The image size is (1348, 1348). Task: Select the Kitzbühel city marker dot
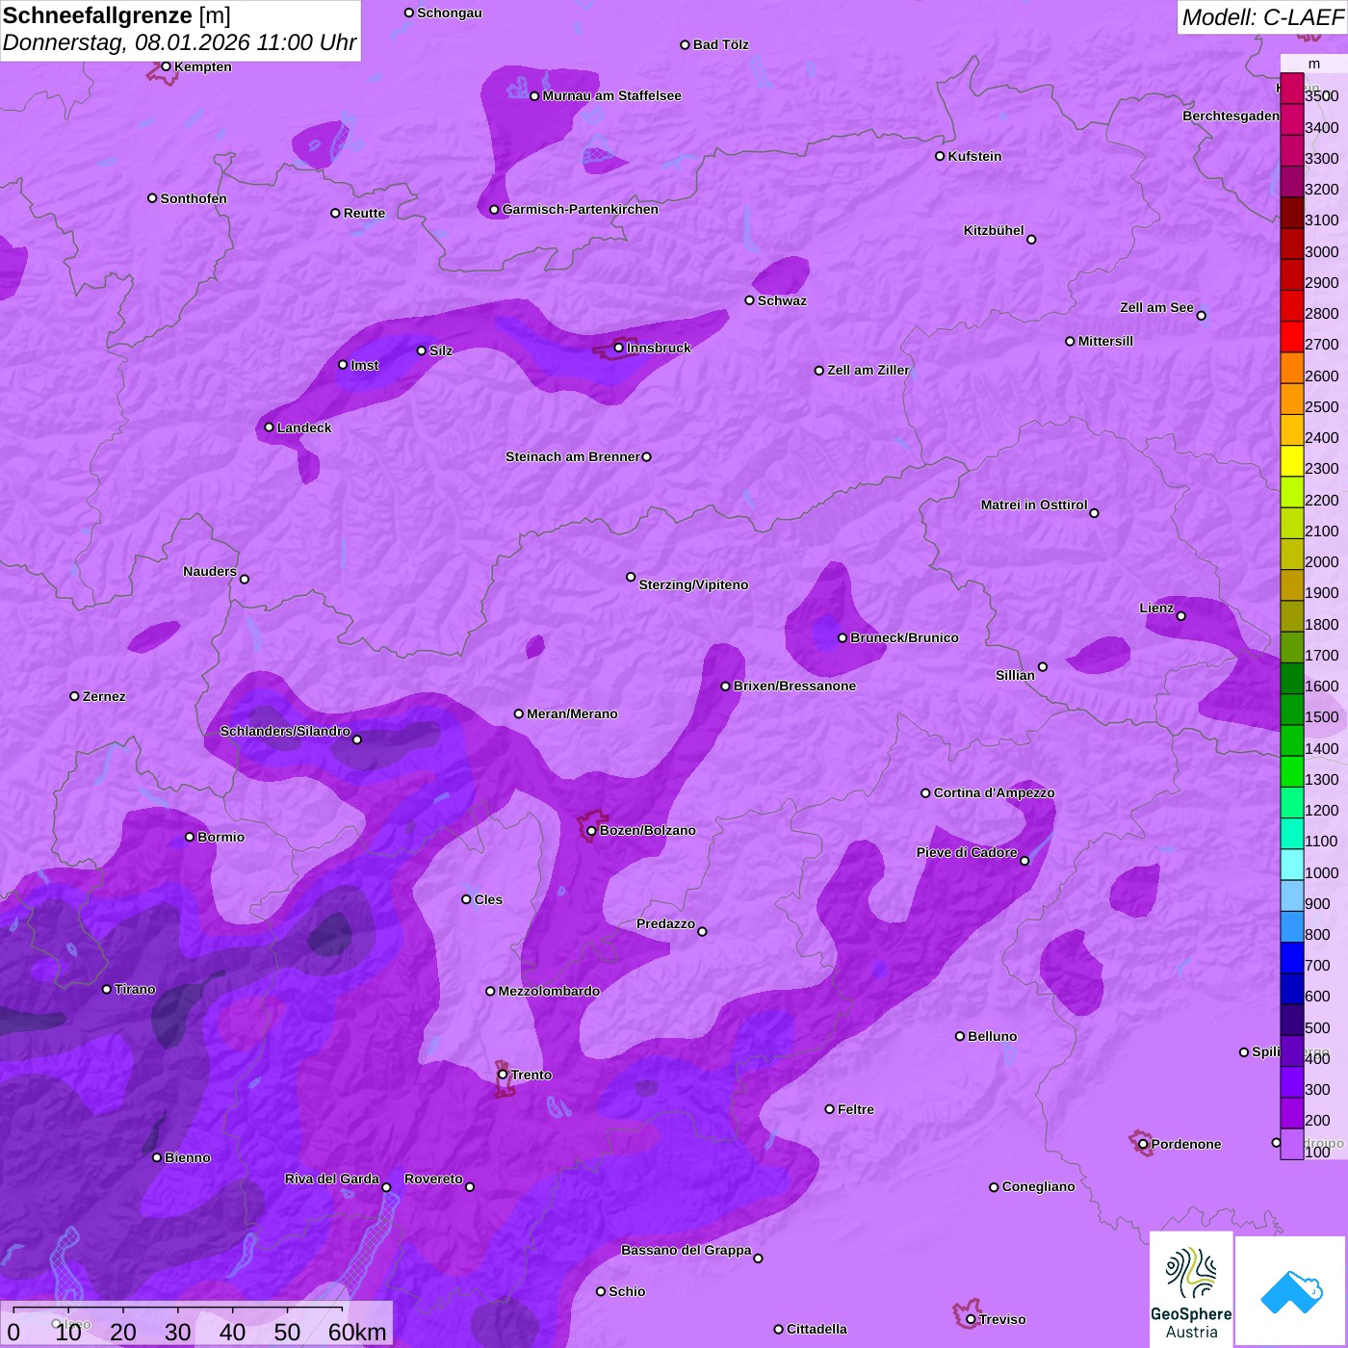pos(1031,240)
